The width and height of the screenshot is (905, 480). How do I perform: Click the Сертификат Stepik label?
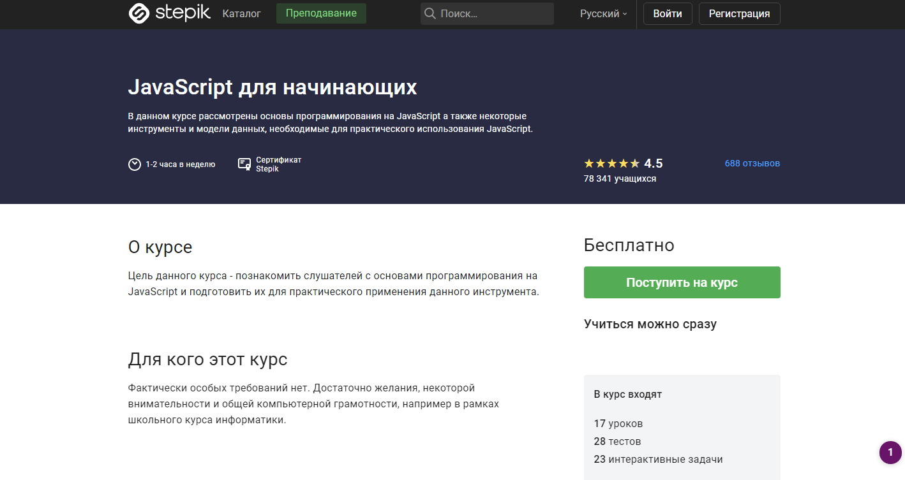click(278, 164)
